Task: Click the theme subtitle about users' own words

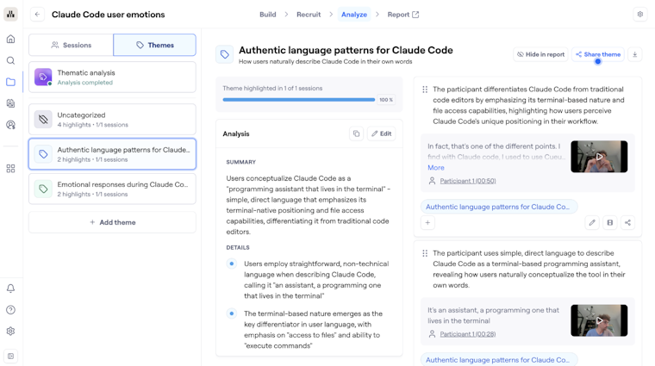Action: click(326, 62)
